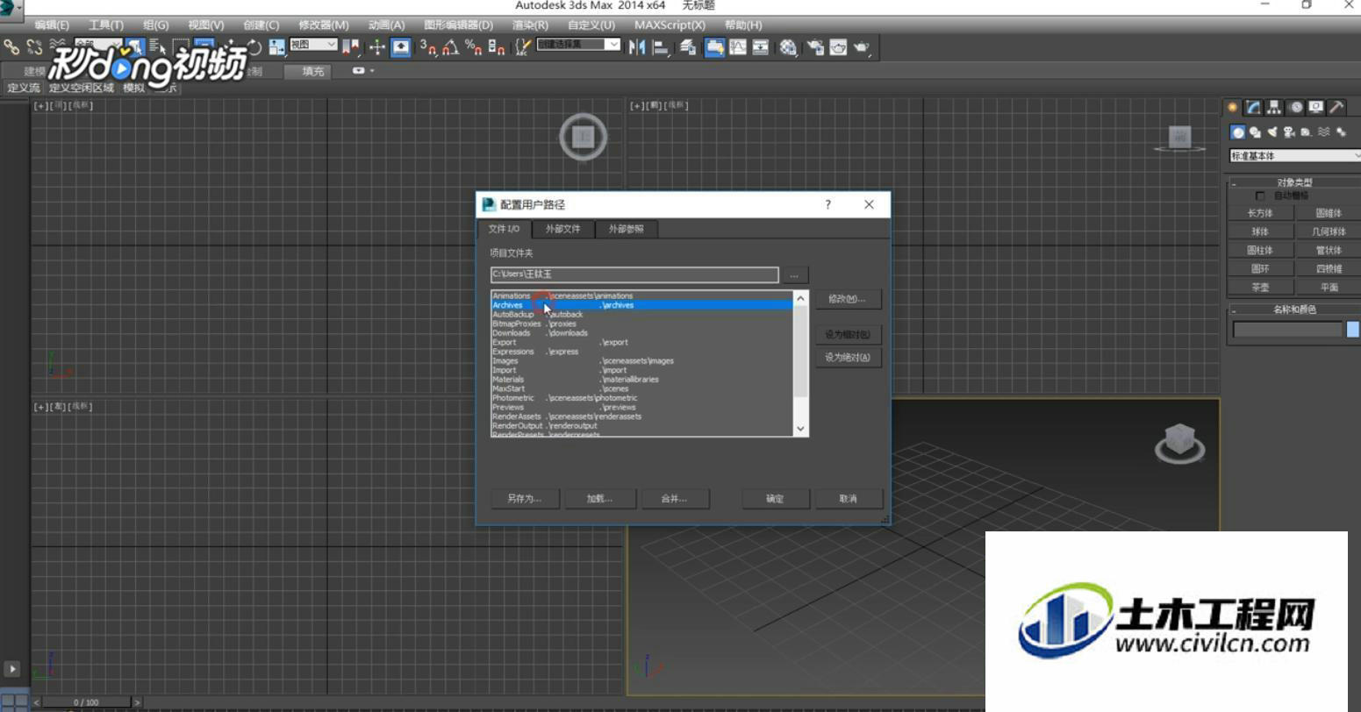Toggle Angle Snap icon
Viewport: 1361px width, 712px height.
[x=450, y=47]
